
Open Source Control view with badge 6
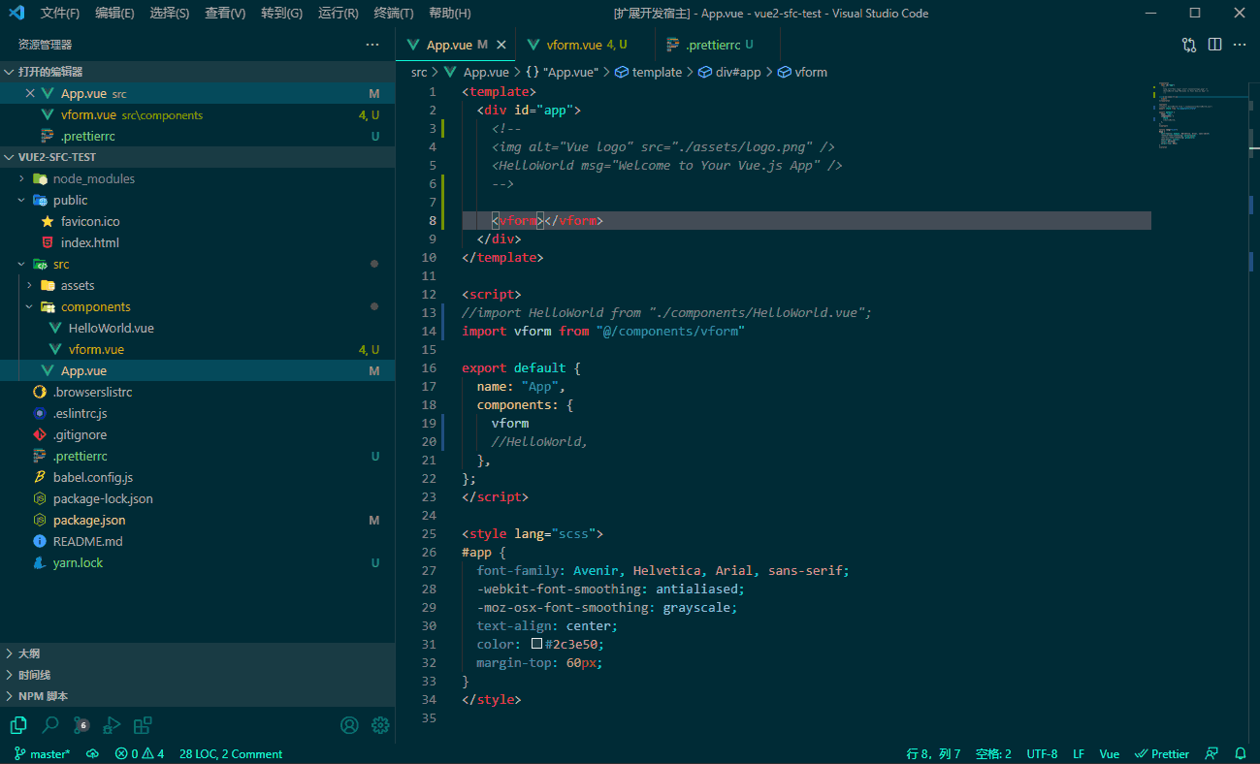click(x=81, y=725)
